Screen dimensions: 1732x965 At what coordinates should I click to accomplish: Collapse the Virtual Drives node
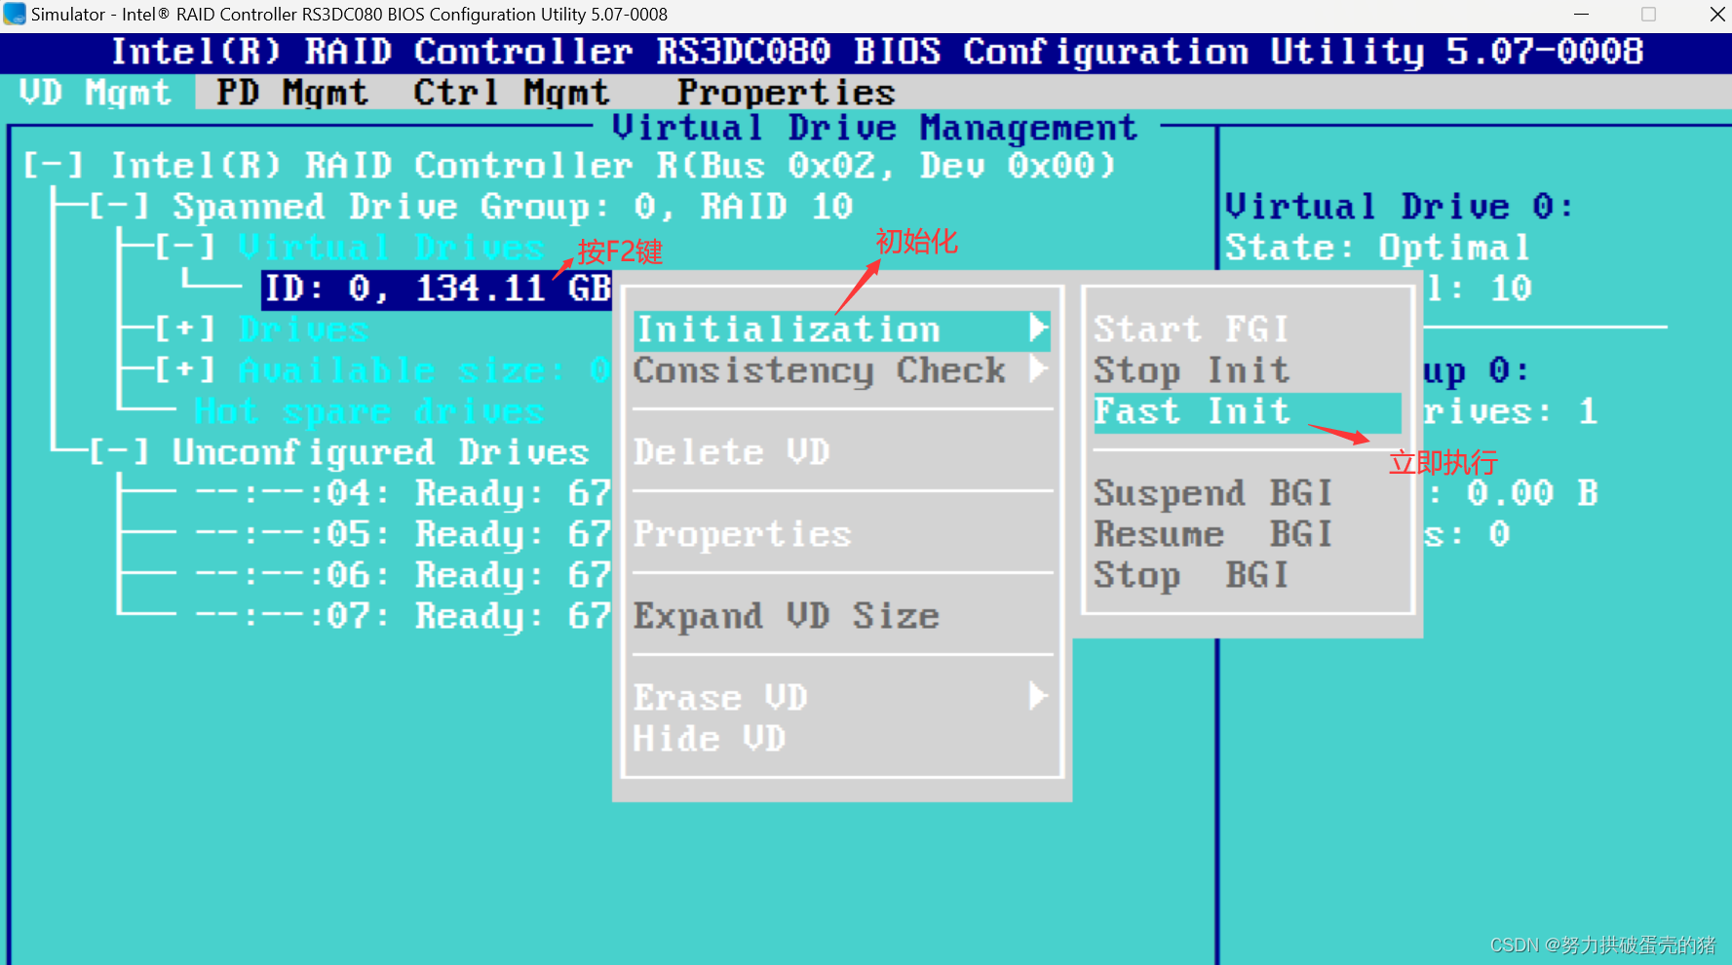pos(185,248)
